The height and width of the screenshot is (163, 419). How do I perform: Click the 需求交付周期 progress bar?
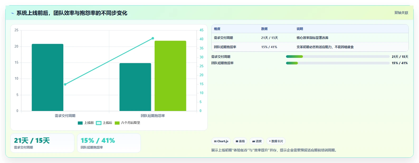[x=338, y=57]
